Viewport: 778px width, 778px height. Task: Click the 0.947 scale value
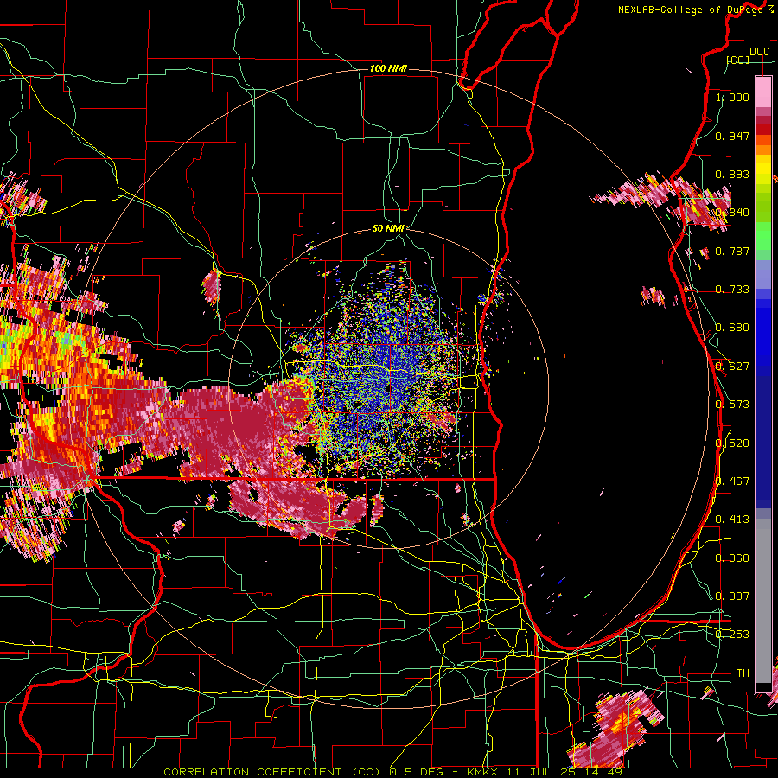(x=732, y=136)
